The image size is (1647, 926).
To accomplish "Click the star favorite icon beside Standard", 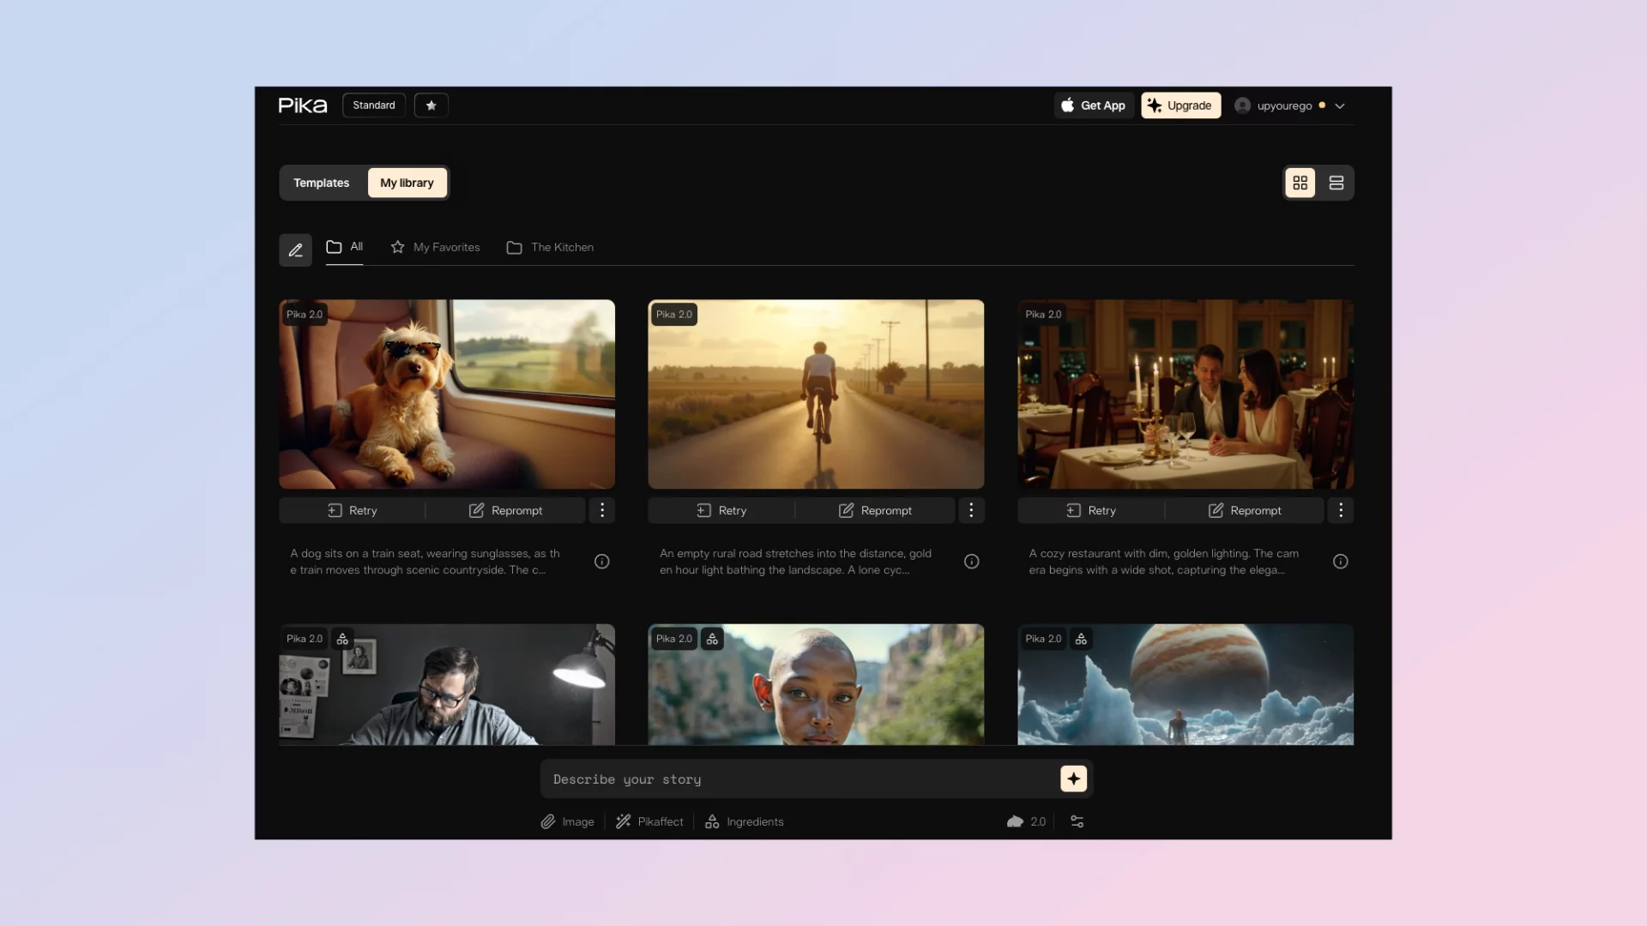I will click(431, 105).
